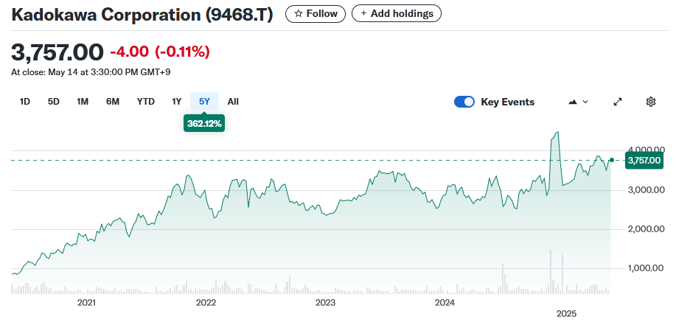Viewport: 676px width, 328px height.
Task: Toggle the Key Events switch
Action: click(x=464, y=102)
